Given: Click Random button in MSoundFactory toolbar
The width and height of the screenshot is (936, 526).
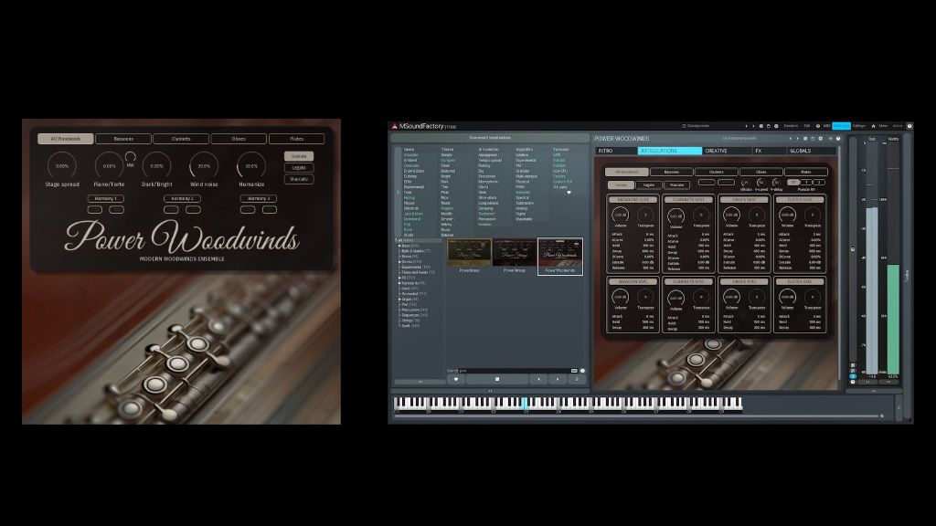Looking at the screenshot, I should click(791, 126).
